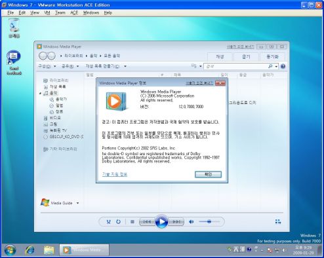Click 재생 목록 만들기 create playlist button
The width and height of the screenshot is (324, 258).
coord(102,66)
